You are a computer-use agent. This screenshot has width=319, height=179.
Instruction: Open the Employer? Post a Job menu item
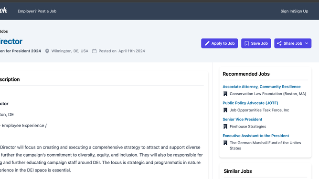point(37,11)
